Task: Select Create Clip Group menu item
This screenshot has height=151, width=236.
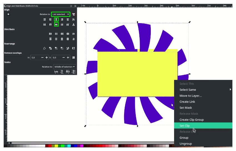Action: tap(203, 120)
